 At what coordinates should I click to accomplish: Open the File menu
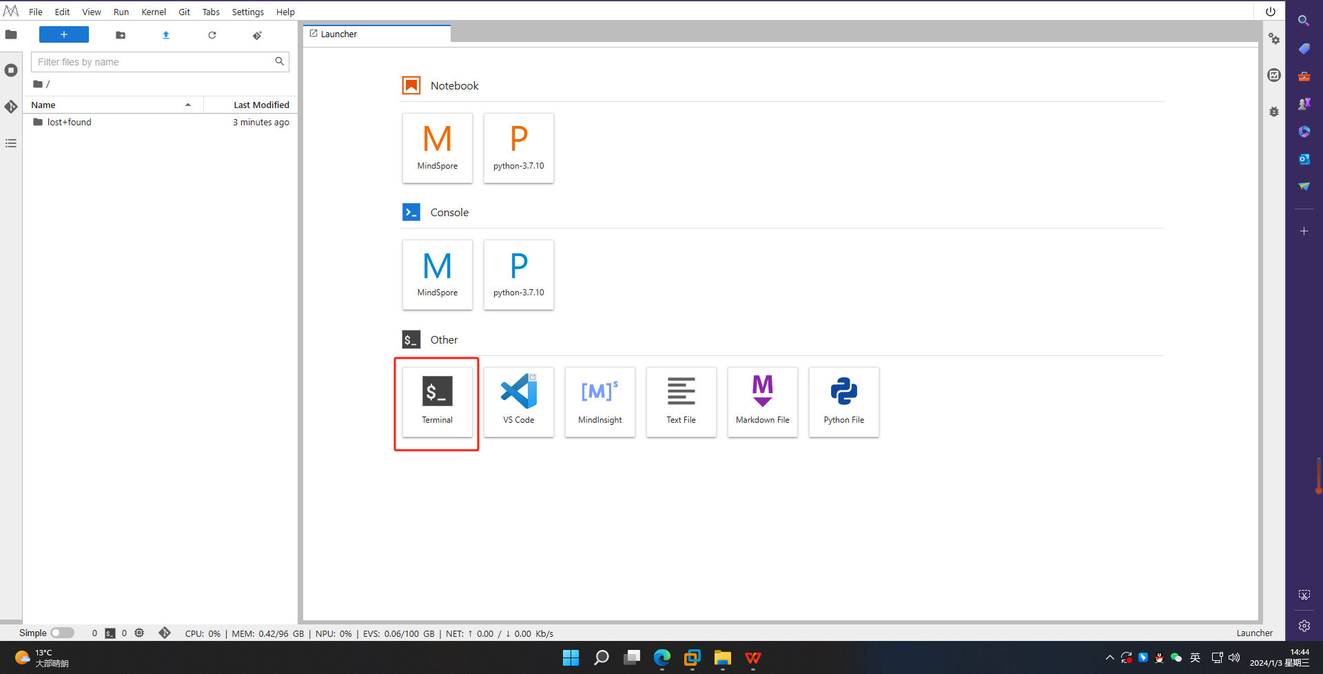click(x=36, y=12)
